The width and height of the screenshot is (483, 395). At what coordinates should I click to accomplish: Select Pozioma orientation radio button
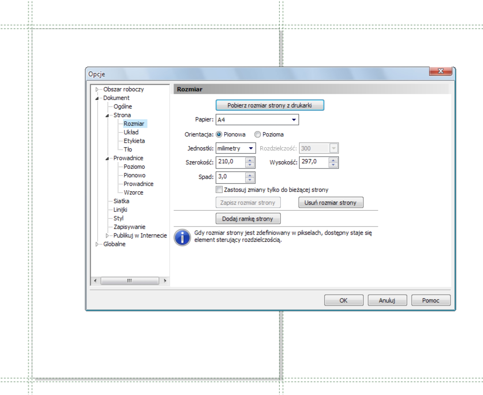[x=257, y=134]
